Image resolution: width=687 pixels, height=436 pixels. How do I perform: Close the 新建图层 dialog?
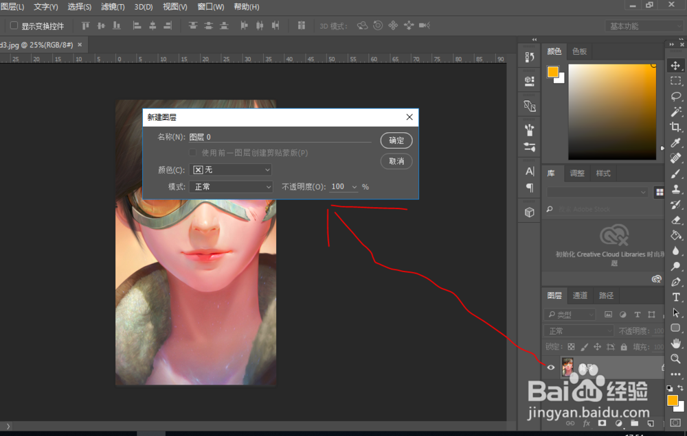point(409,117)
